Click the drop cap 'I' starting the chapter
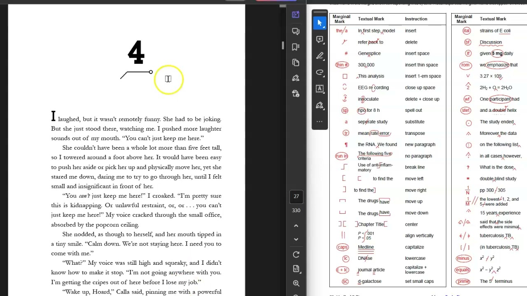Viewport: 527px width, 296px height. coord(53,117)
